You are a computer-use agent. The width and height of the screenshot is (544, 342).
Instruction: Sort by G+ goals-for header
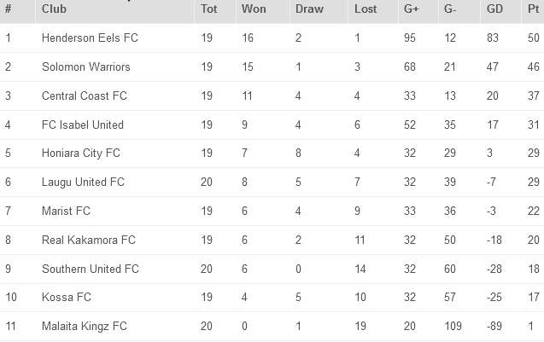(x=412, y=10)
